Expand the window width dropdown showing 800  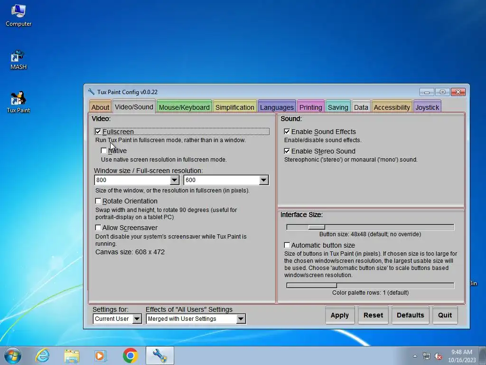175,180
